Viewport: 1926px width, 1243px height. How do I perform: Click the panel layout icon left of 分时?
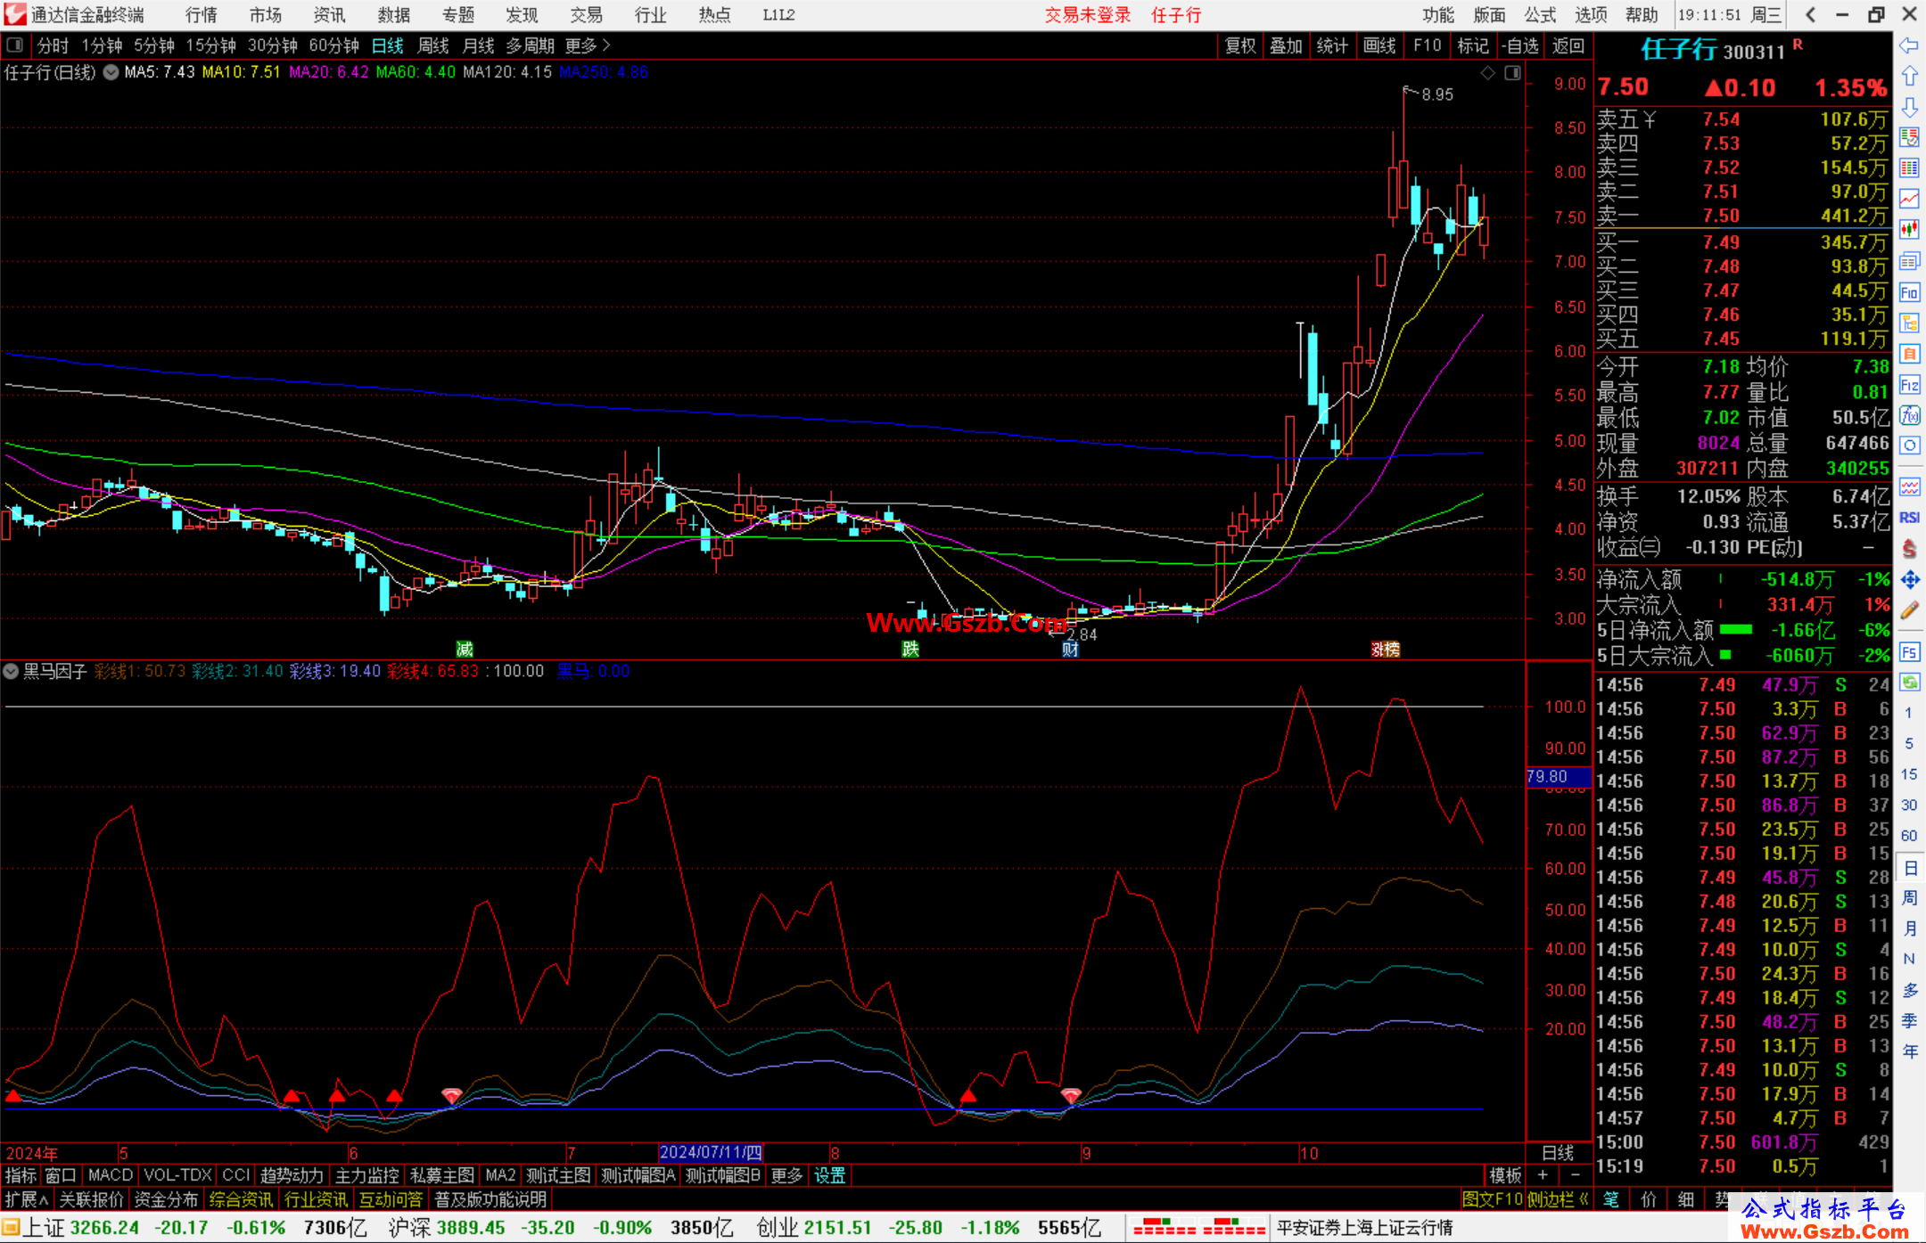pos(14,45)
